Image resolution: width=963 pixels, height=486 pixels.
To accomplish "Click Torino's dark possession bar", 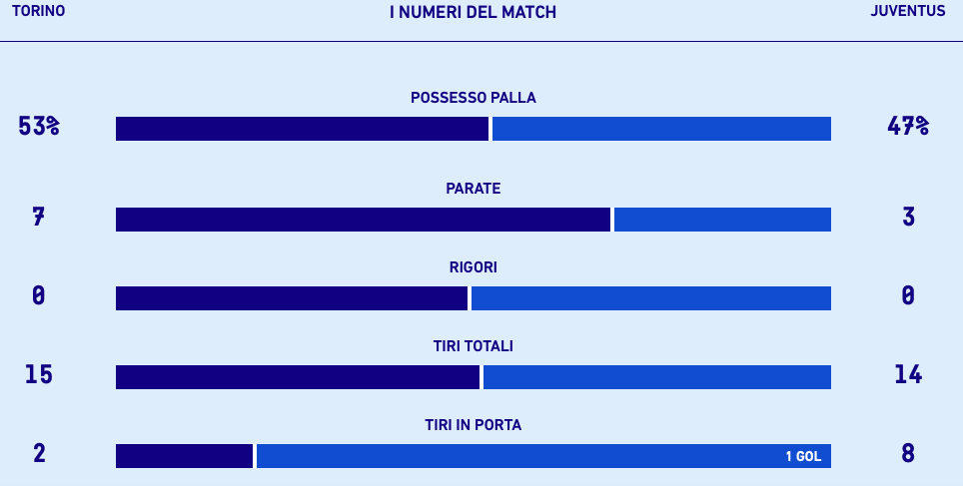I will point(302,129).
